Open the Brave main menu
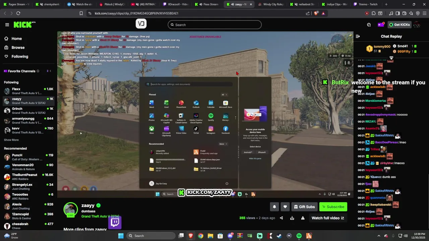 [x=424, y=13]
